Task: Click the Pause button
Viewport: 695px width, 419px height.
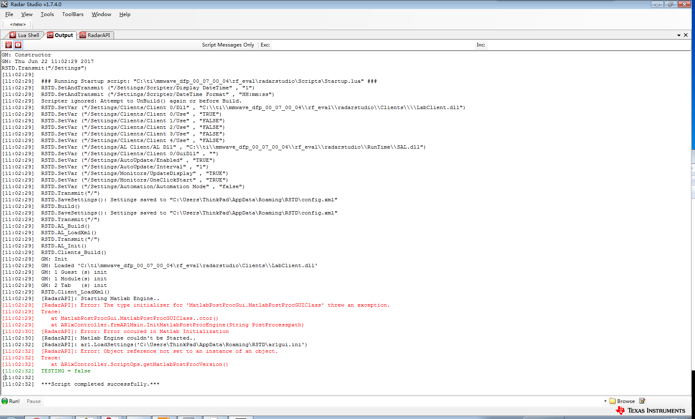Action: click(x=34, y=401)
